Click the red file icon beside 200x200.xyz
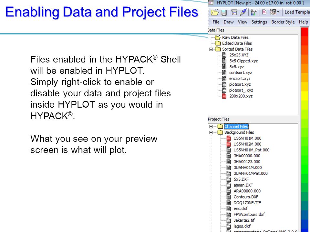This screenshot has width=310, height=232. (224, 96)
